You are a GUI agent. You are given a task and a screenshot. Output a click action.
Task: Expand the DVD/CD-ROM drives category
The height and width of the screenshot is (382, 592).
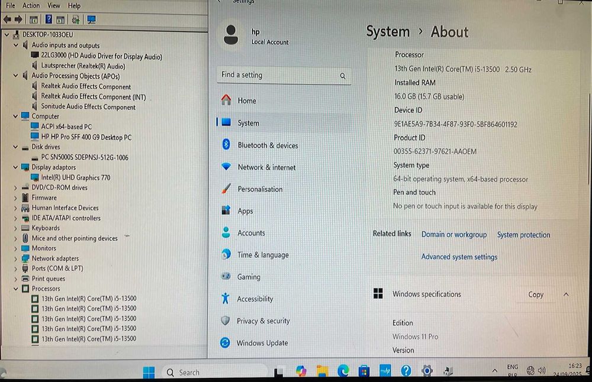point(16,187)
